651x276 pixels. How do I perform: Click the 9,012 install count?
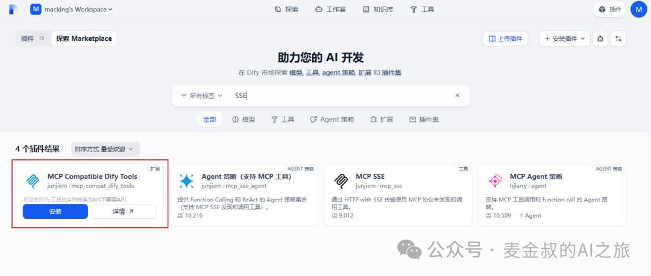[x=343, y=215]
